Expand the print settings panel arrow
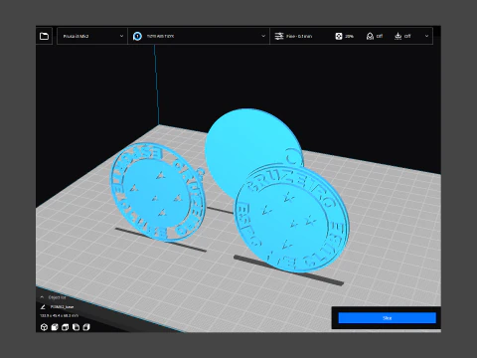The image size is (477, 358). tap(426, 36)
